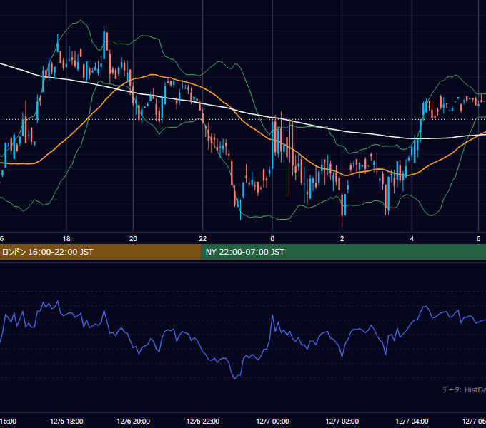Viewport: 486px width, 428px height.
Task: Click the 12/6 18:00 date label
Action: pyautogui.click(x=66, y=422)
